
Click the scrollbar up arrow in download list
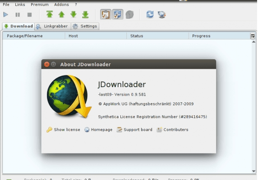[x=253, y=42]
